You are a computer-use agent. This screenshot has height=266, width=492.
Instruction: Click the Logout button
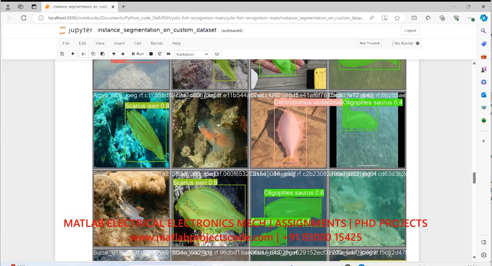click(x=410, y=31)
